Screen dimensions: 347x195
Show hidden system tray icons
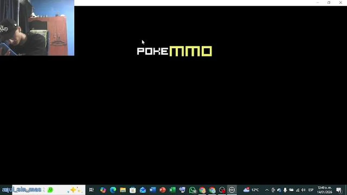pos(267,190)
